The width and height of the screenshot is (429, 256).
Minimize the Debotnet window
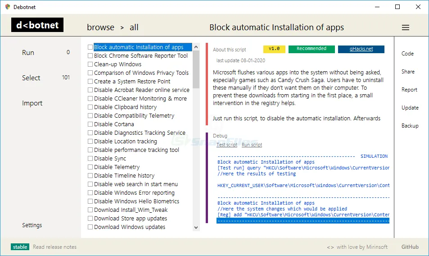pyautogui.click(x=377, y=7)
